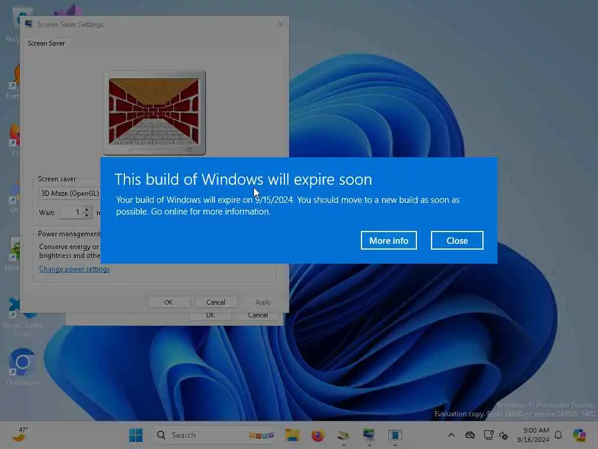Close the Screen Saver Settings window
598x449 pixels.
click(x=280, y=24)
